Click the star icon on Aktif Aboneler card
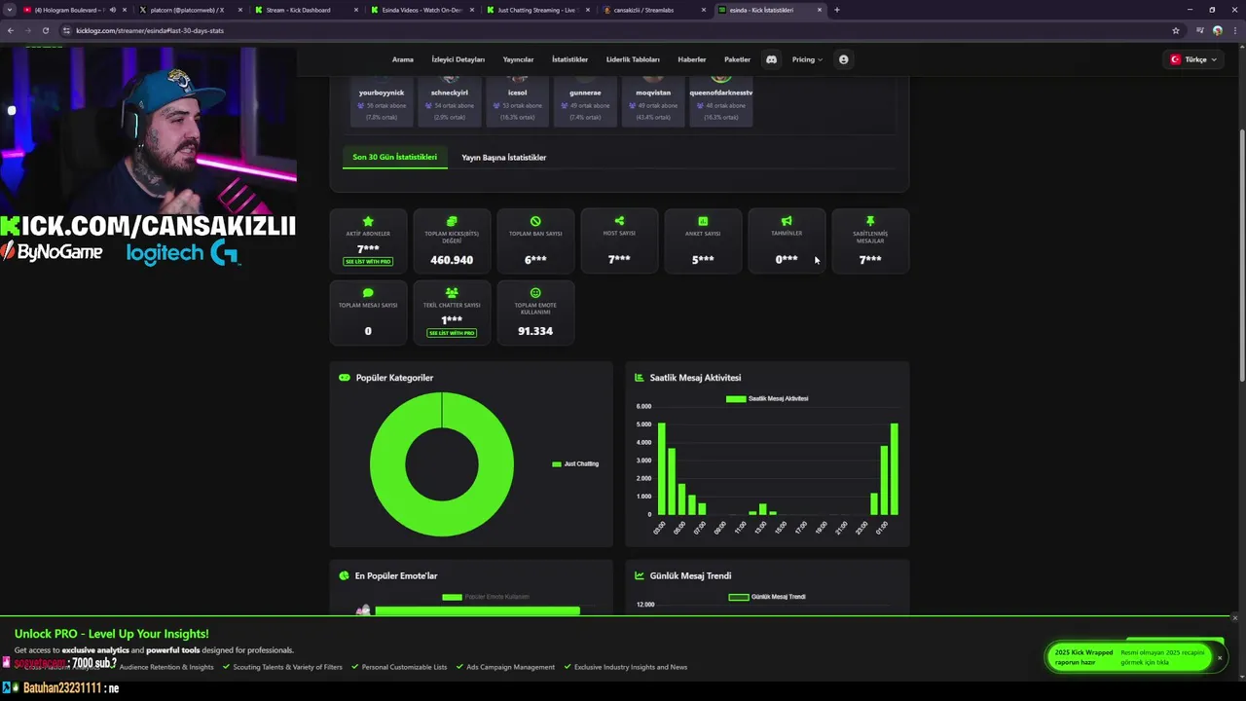This screenshot has width=1246, height=701. tap(368, 222)
